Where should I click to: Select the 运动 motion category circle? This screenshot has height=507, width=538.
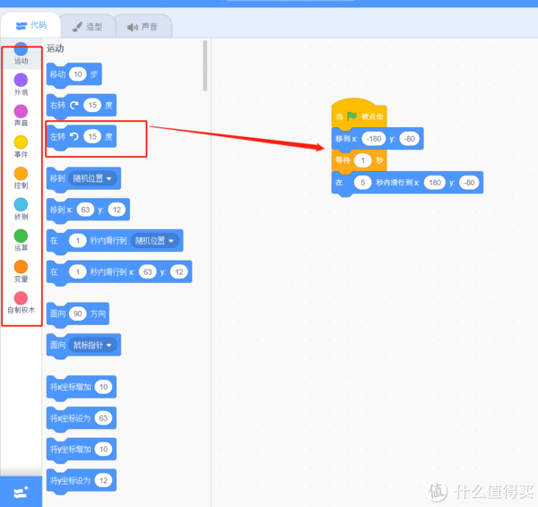pyautogui.click(x=21, y=49)
